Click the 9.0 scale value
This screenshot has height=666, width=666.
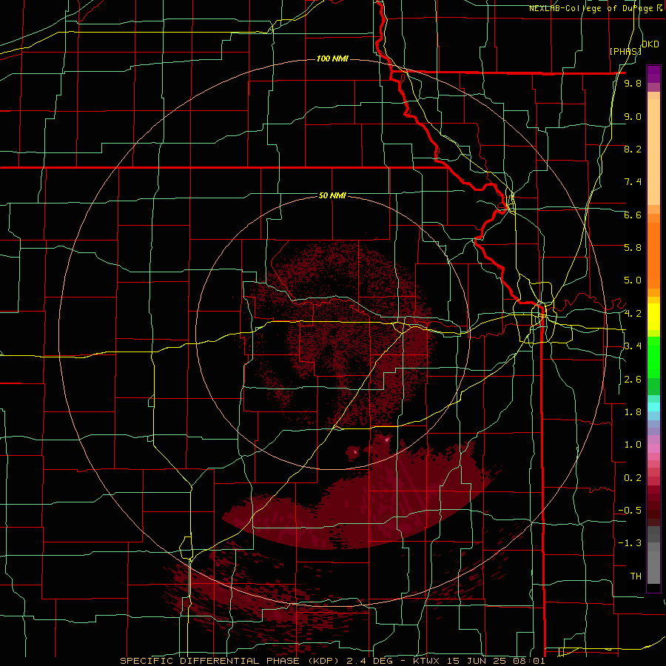(x=633, y=116)
